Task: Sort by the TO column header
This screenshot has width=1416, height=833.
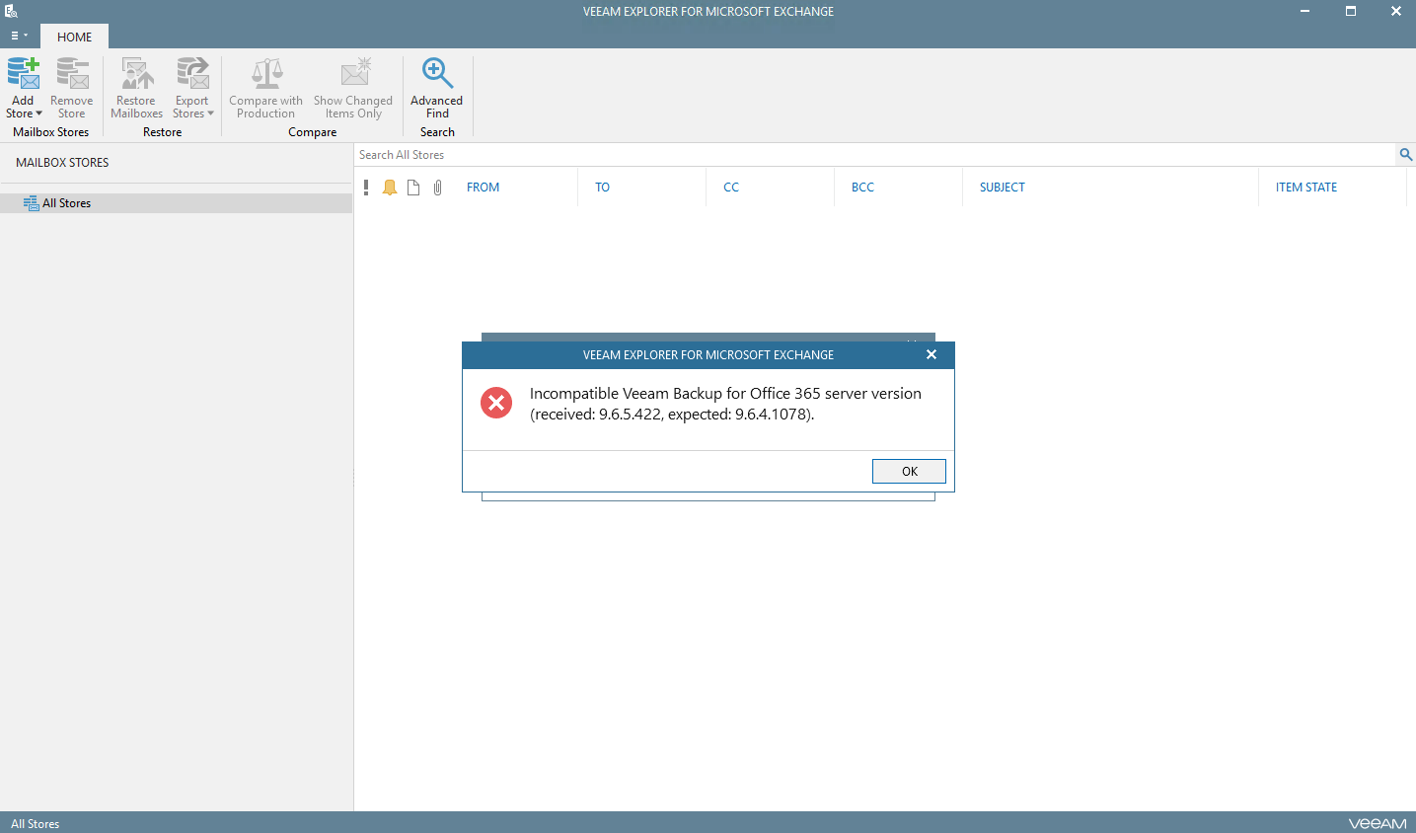Action: point(602,188)
